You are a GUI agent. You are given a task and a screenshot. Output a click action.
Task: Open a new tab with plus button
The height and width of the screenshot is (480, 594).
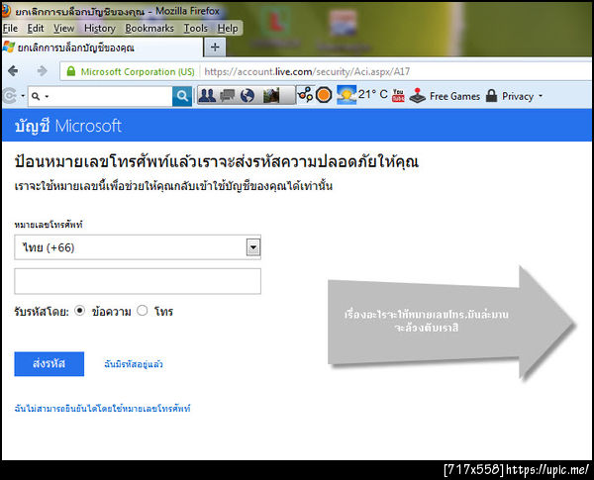point(215,48)
